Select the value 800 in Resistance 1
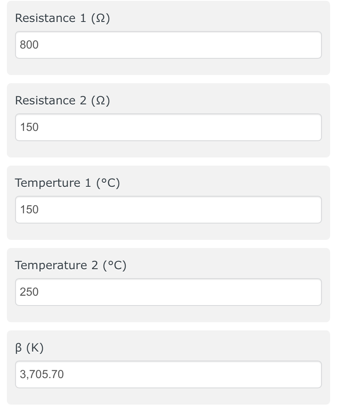This screenshot has height=414, width=337. [x=29, y=45]
